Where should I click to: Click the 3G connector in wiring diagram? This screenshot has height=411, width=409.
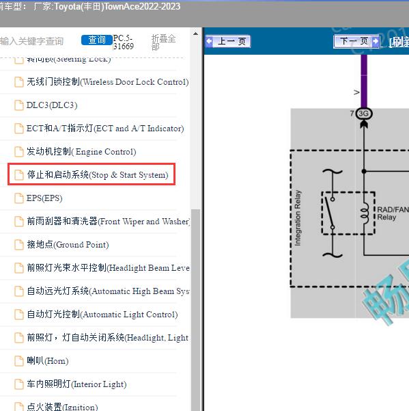(x=364, y=114)
